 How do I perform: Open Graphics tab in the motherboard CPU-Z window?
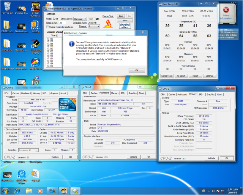[133, 93]
